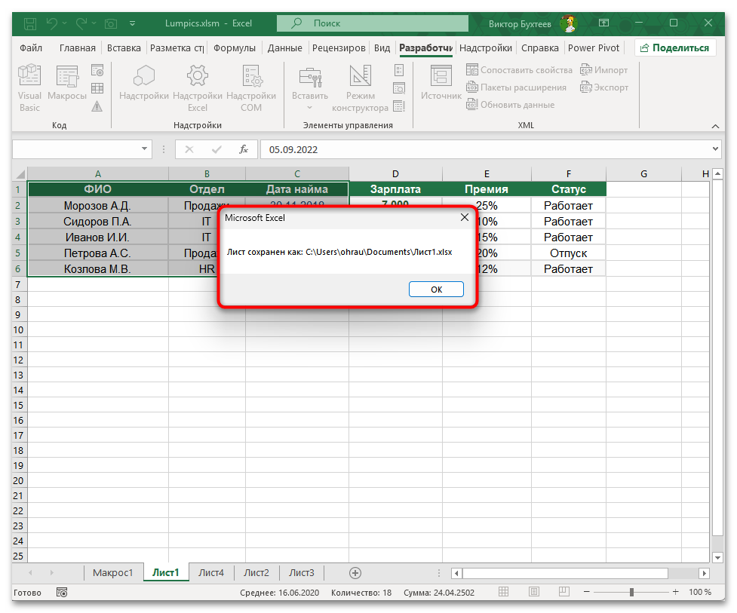
Task: Open the Name Box dropdown arrow
Action: coord(145,149)
